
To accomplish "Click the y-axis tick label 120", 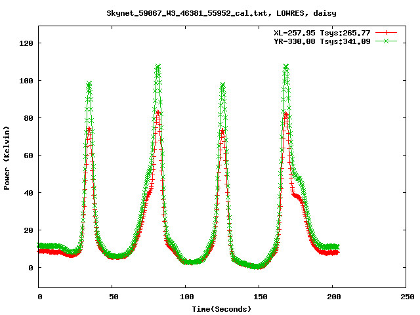I will 26,43.
